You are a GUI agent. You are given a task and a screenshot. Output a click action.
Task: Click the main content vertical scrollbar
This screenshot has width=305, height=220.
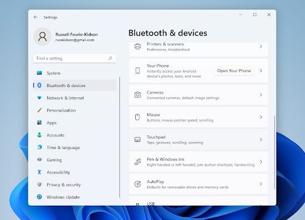coord(275,152)
